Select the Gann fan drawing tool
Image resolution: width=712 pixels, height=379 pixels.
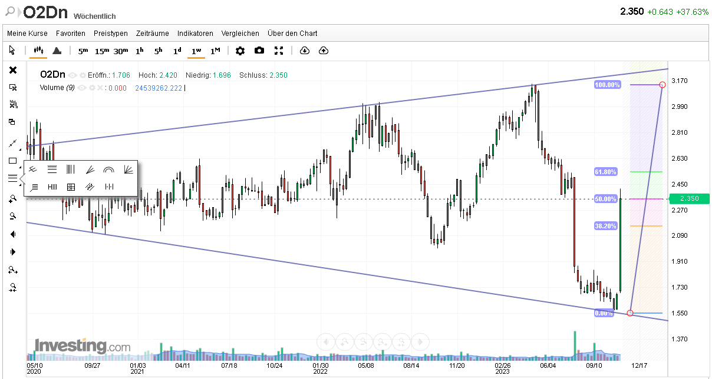(127, 169)
